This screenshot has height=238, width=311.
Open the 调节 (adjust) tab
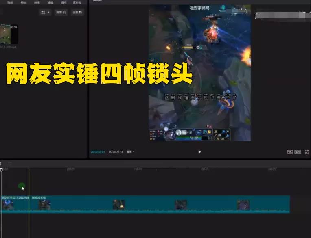pyautogui.click(x=64, y=2)
